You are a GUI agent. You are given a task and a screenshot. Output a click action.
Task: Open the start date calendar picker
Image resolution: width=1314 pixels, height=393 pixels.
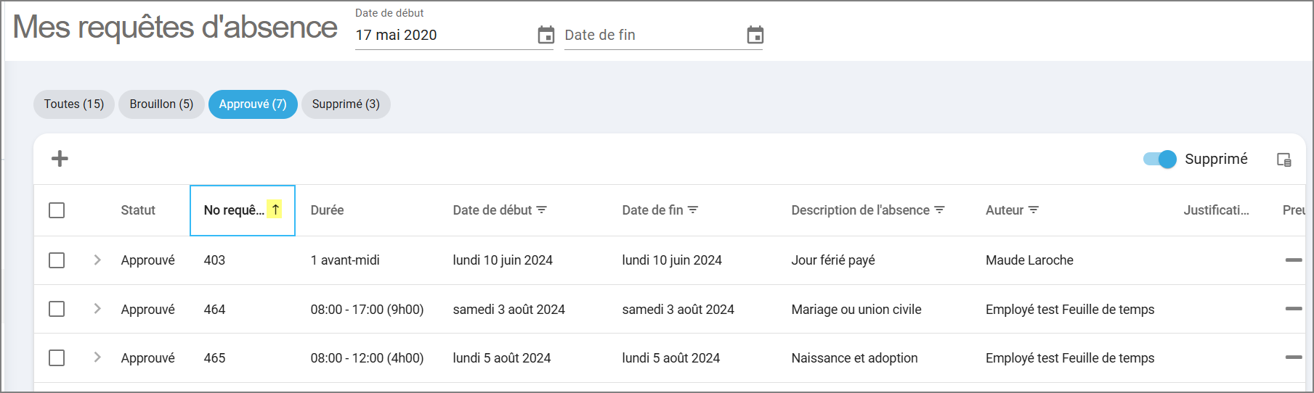[546, 35]
